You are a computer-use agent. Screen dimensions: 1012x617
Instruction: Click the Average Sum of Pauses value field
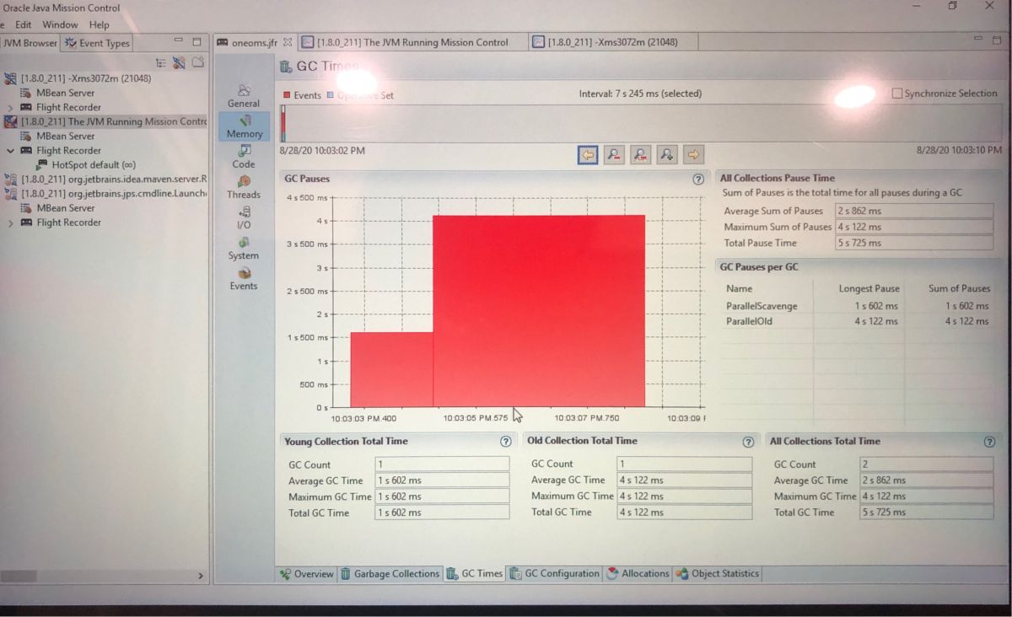pos(914,211)
